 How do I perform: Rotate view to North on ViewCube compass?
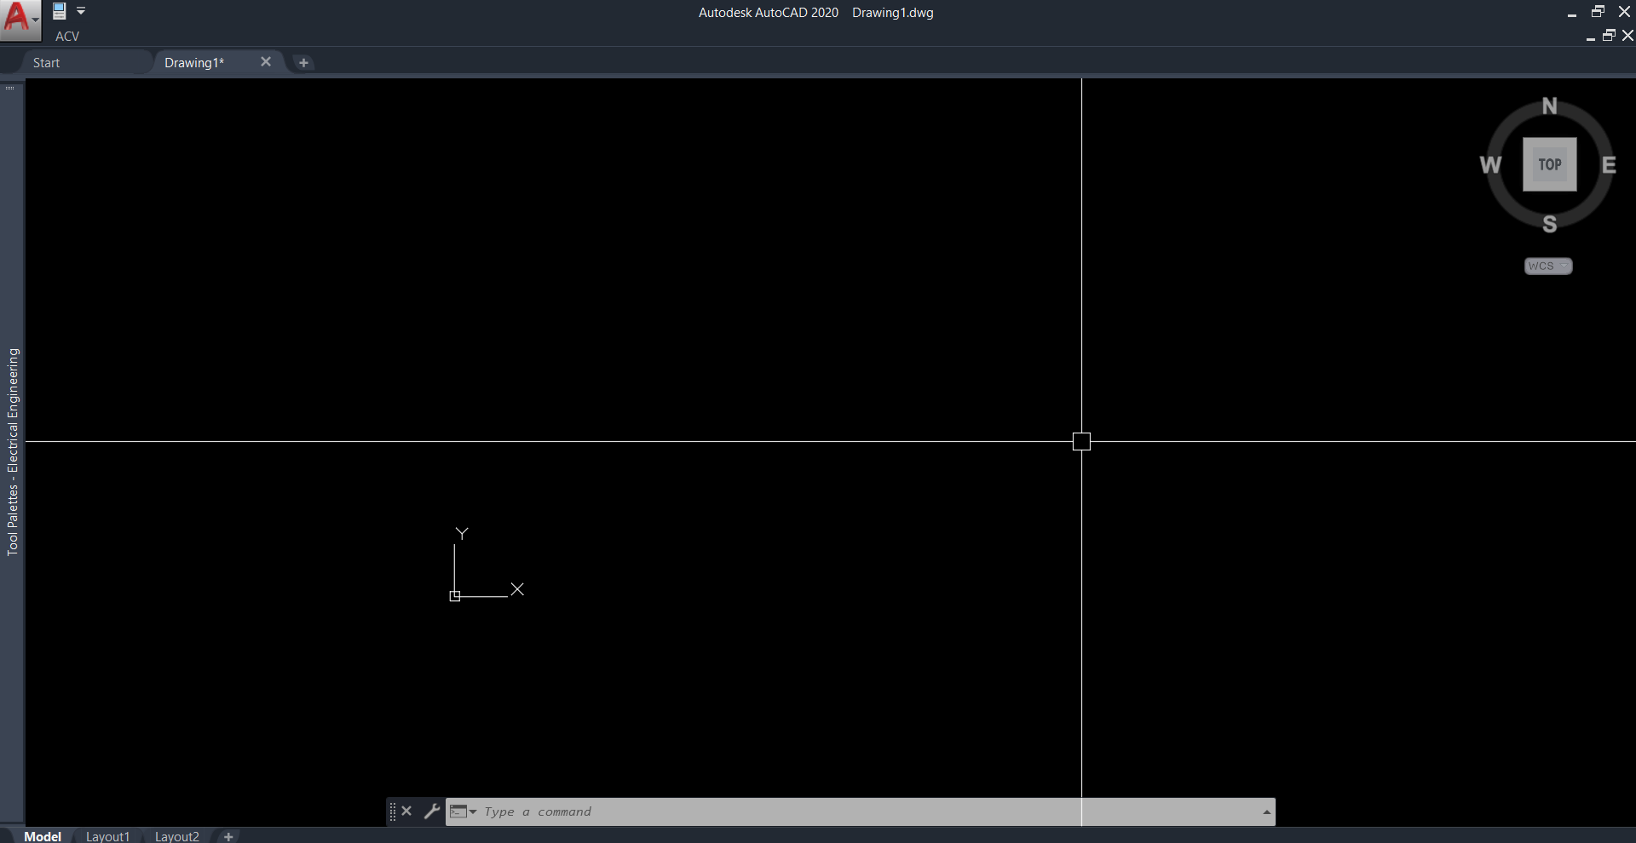[x=1549, y=106]
